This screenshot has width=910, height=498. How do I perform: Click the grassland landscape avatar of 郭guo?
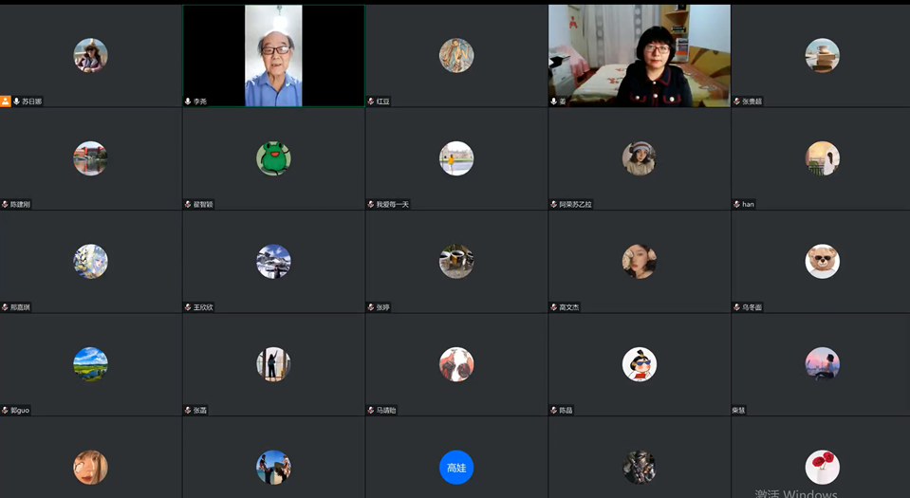[90, 364]
